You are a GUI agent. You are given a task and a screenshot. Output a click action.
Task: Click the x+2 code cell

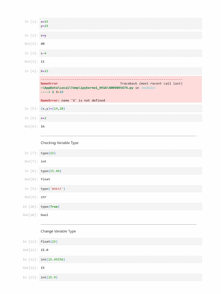pyautogui.click(x=120, y=118)
